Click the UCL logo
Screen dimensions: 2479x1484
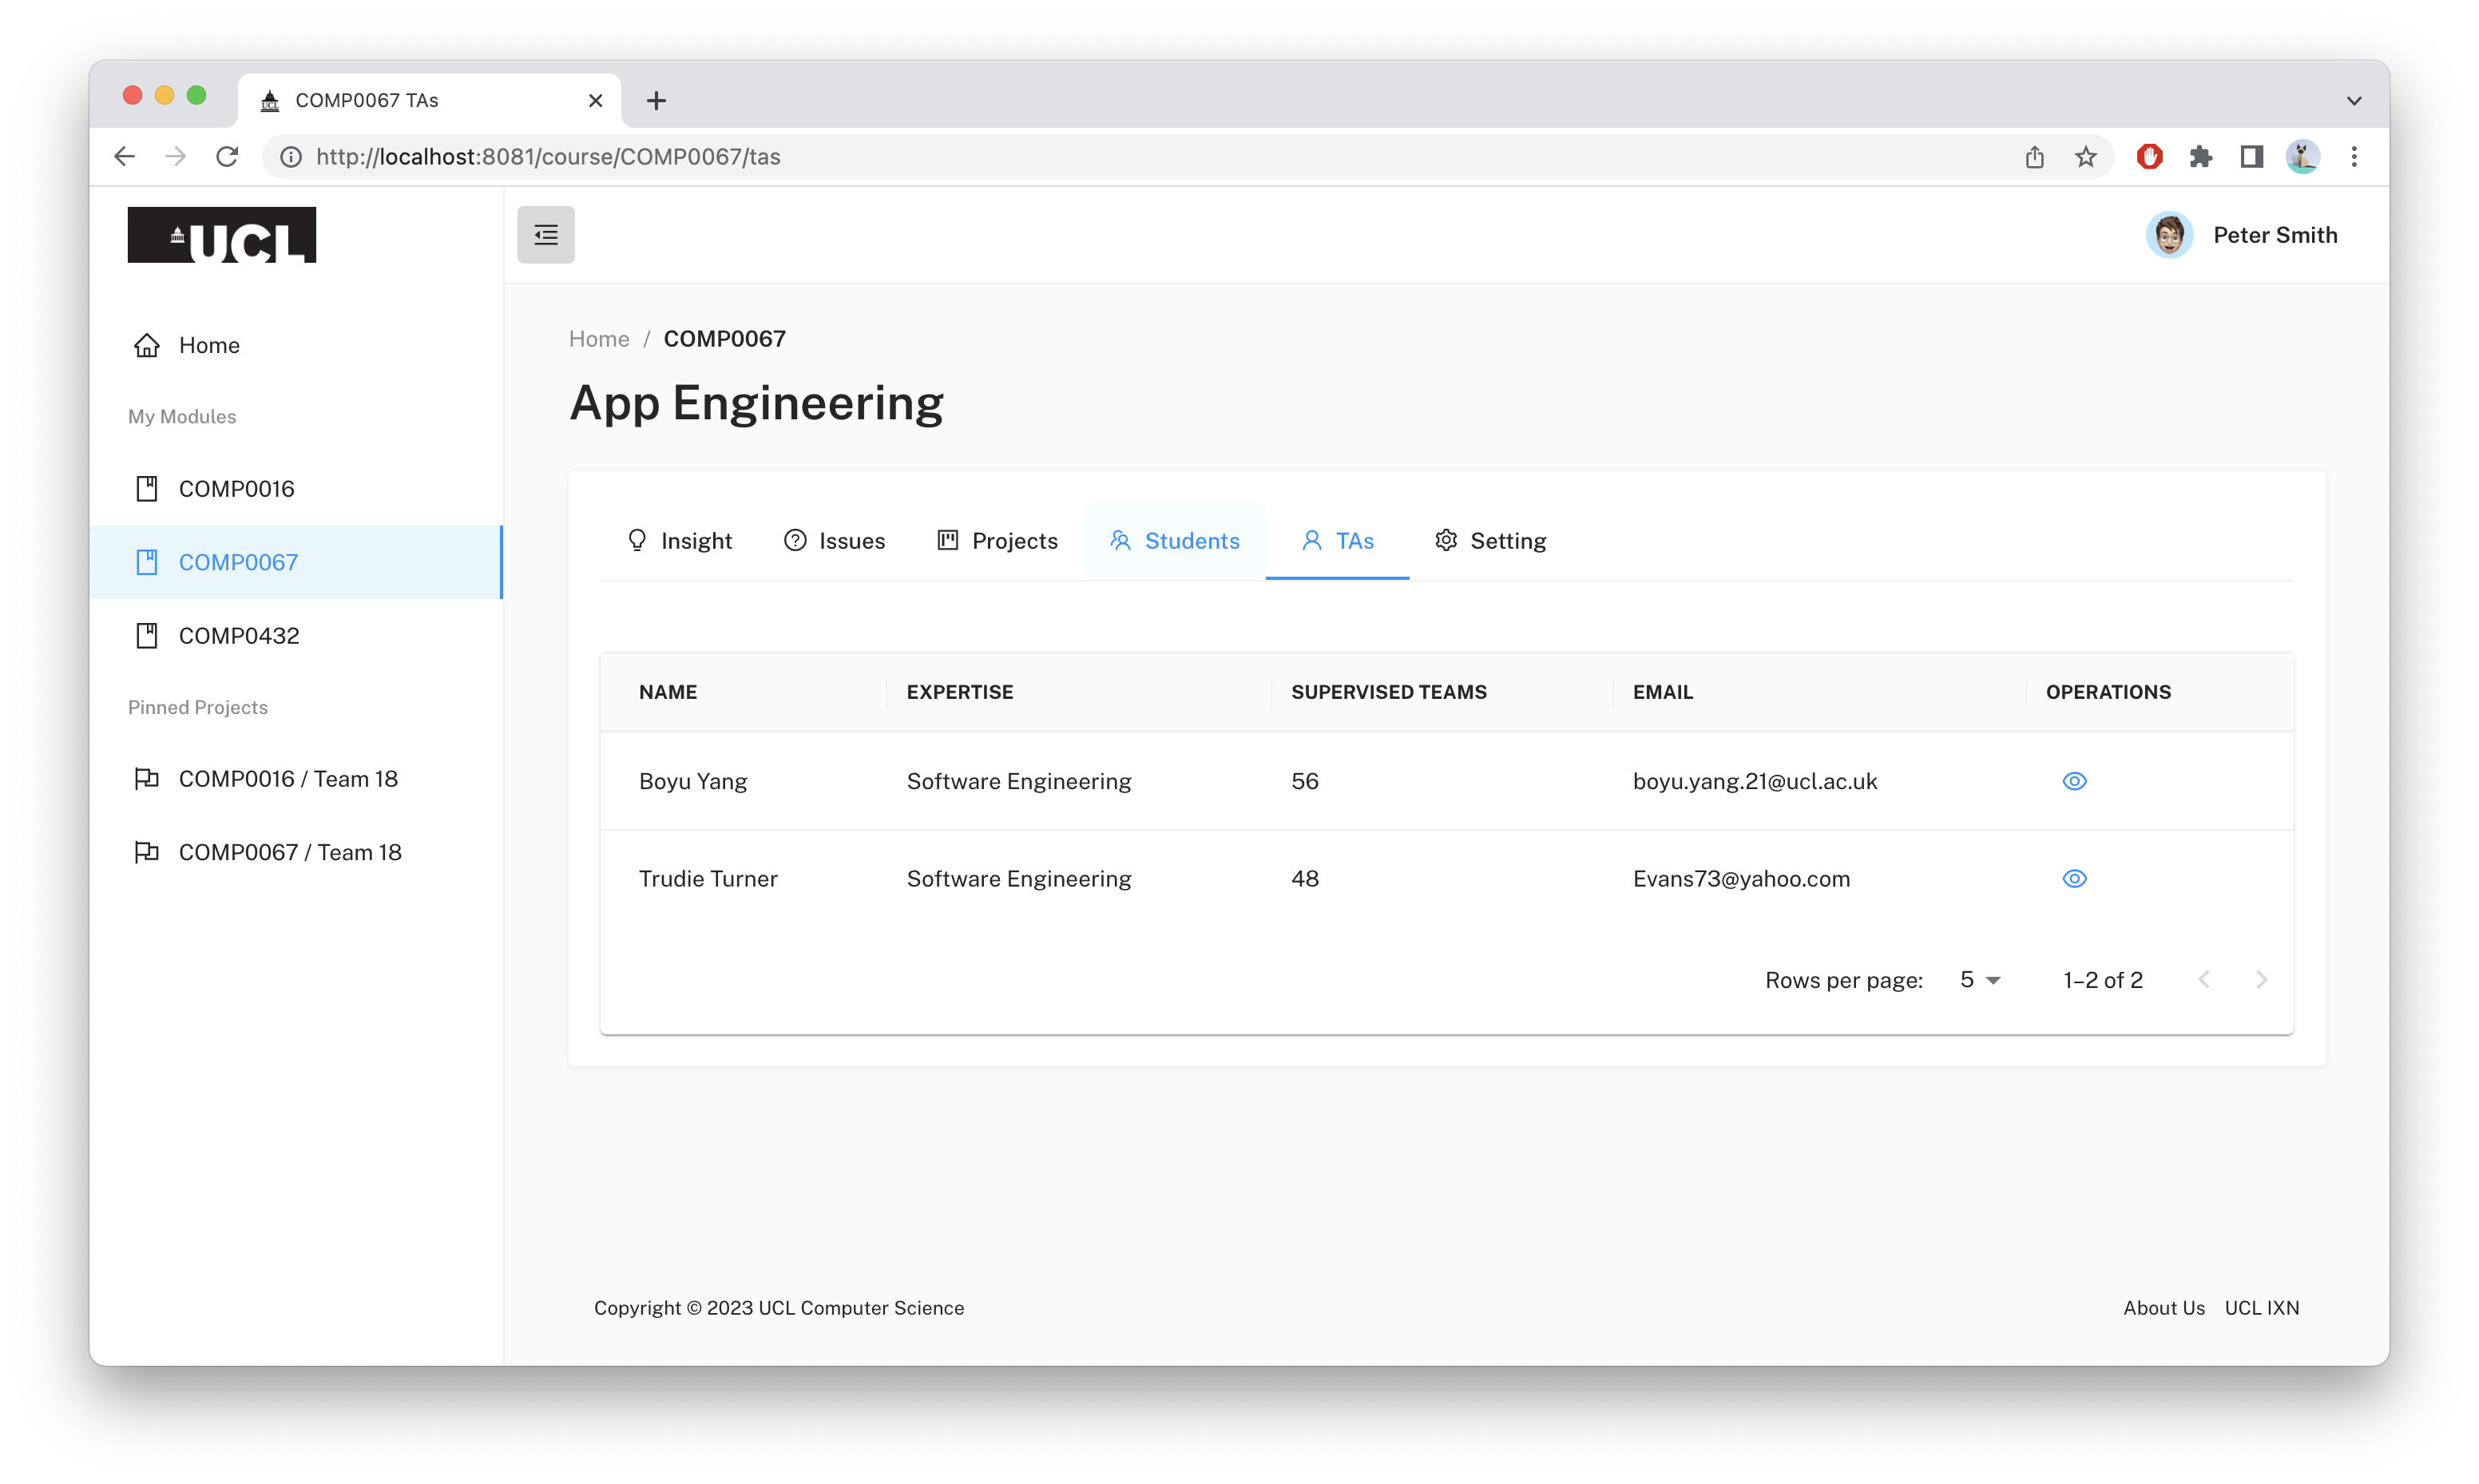point(222,235)
